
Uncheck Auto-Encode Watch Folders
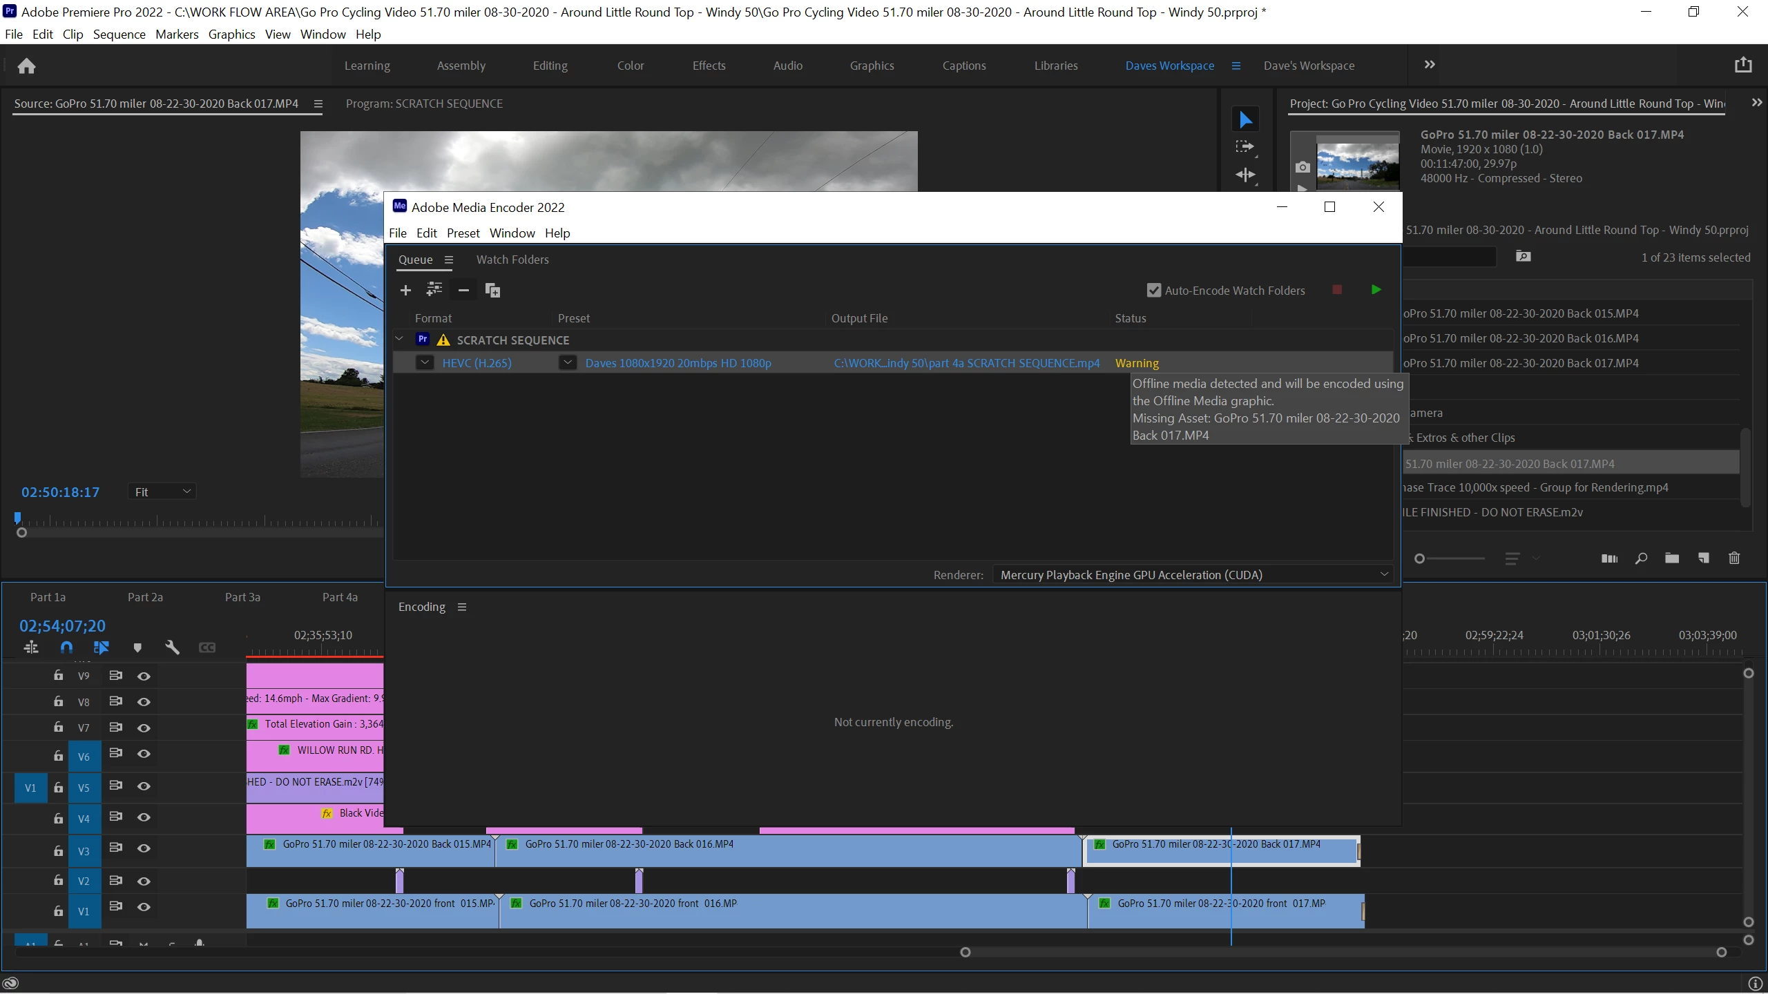pyautogui.click(x=1154, y=291)
